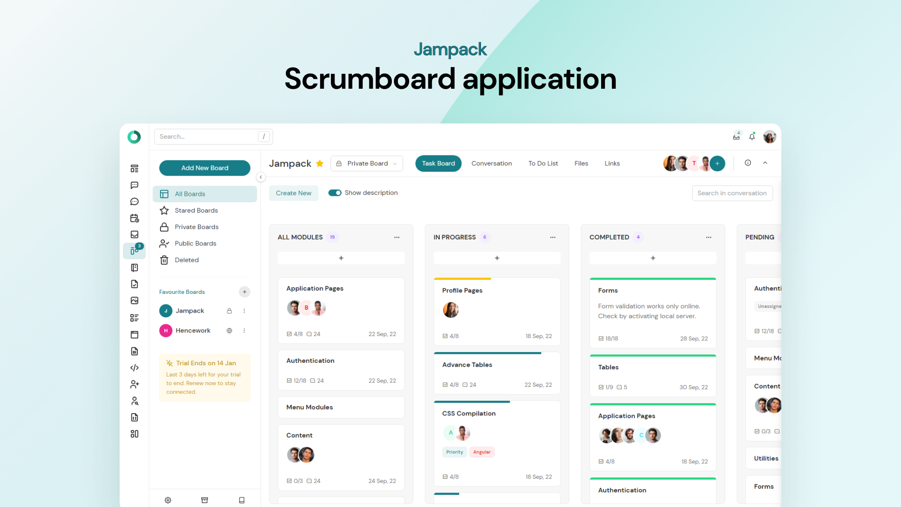The width and height of the screenshot is (901, 507).
Task: Click the notification bell icon
Action: click(x=752, y=137)
